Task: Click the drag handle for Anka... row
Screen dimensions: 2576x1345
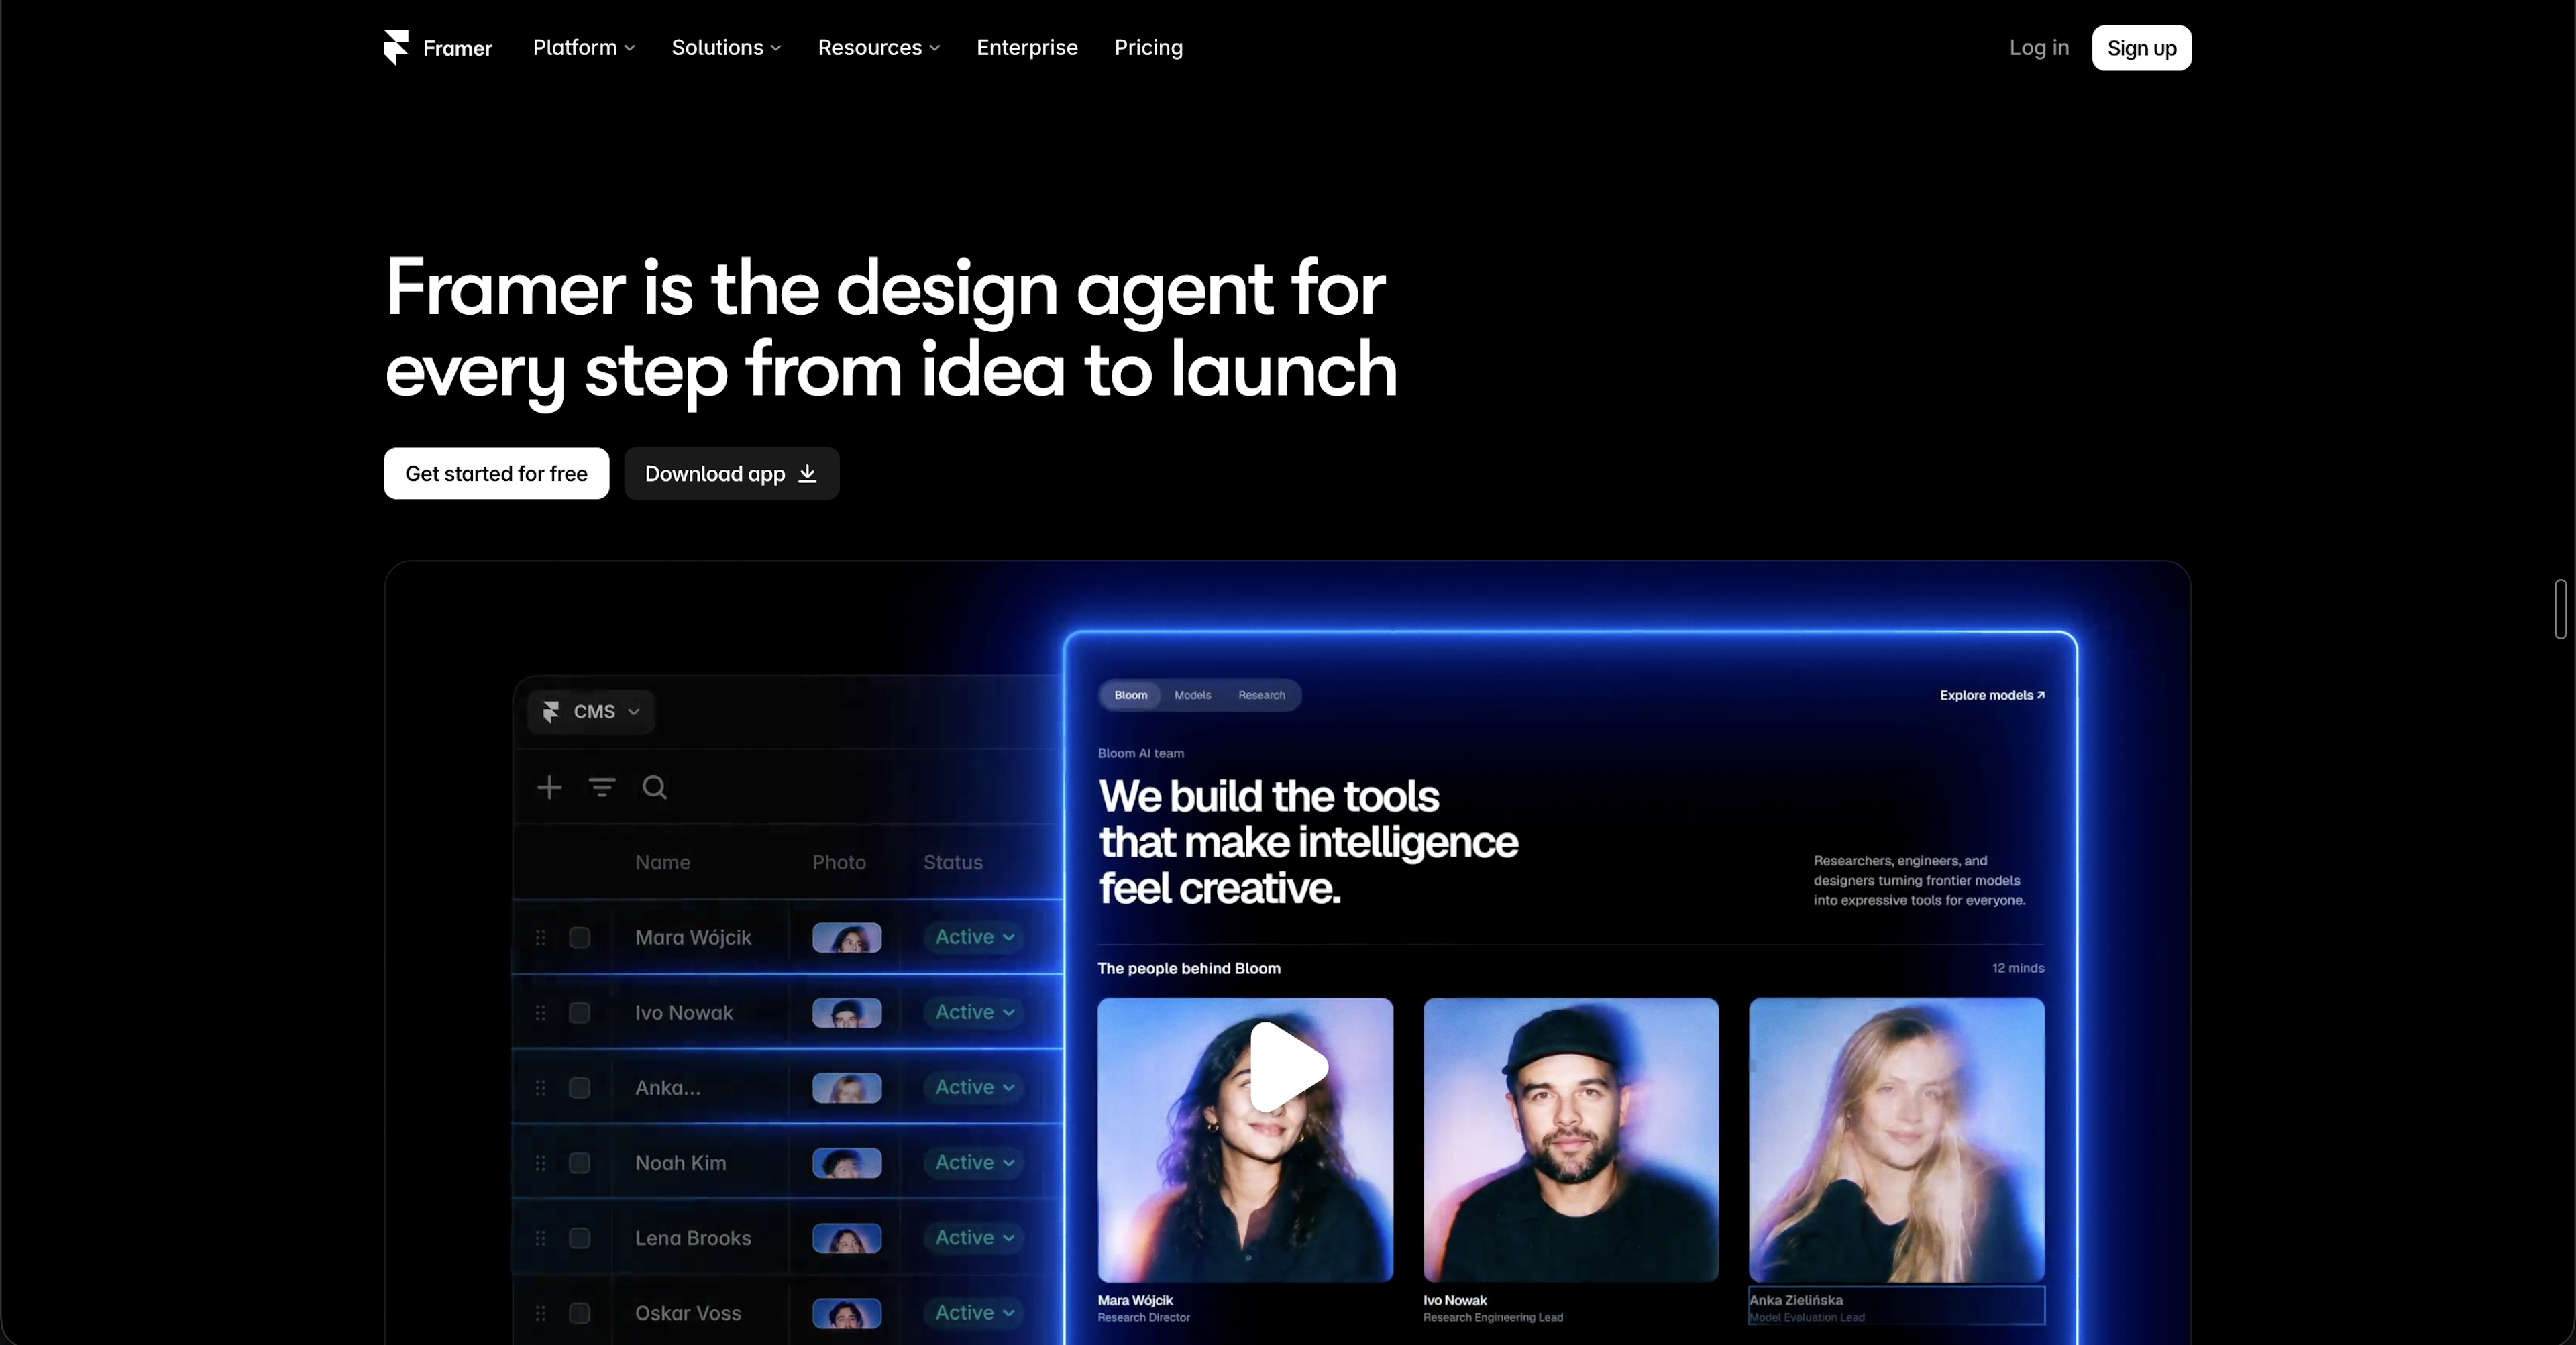Action: (x=541, y=1088)
